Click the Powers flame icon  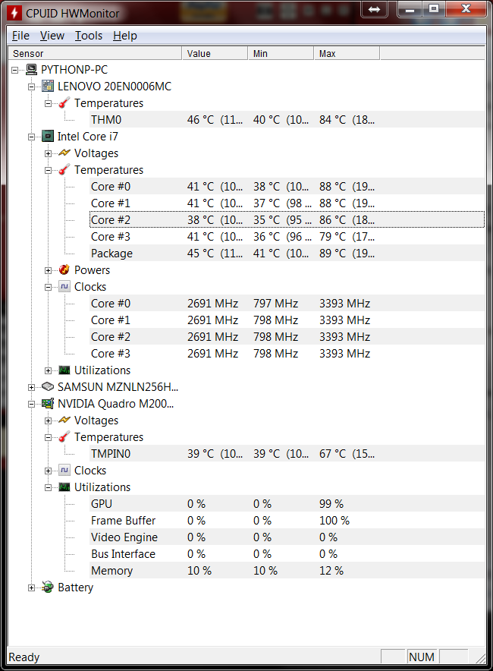[64, 270]
